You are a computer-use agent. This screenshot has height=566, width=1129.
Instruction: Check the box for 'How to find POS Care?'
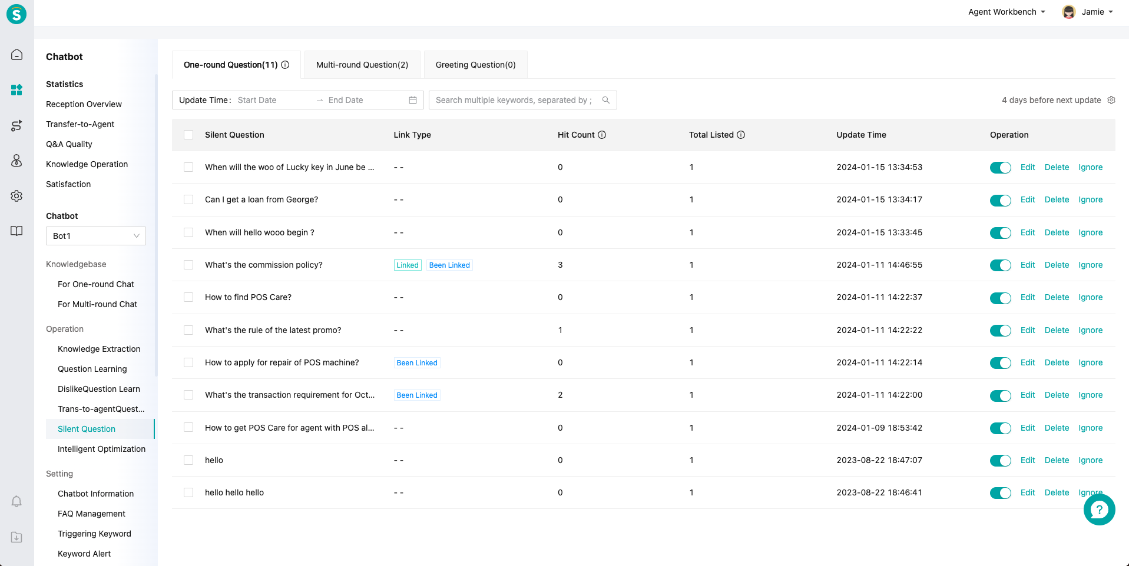click(x=188, y=297)
